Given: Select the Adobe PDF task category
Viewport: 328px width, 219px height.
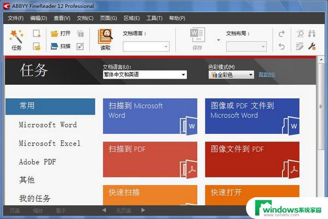Looking at the screenshot, I should pyautogui.click(x=37, y=162).
